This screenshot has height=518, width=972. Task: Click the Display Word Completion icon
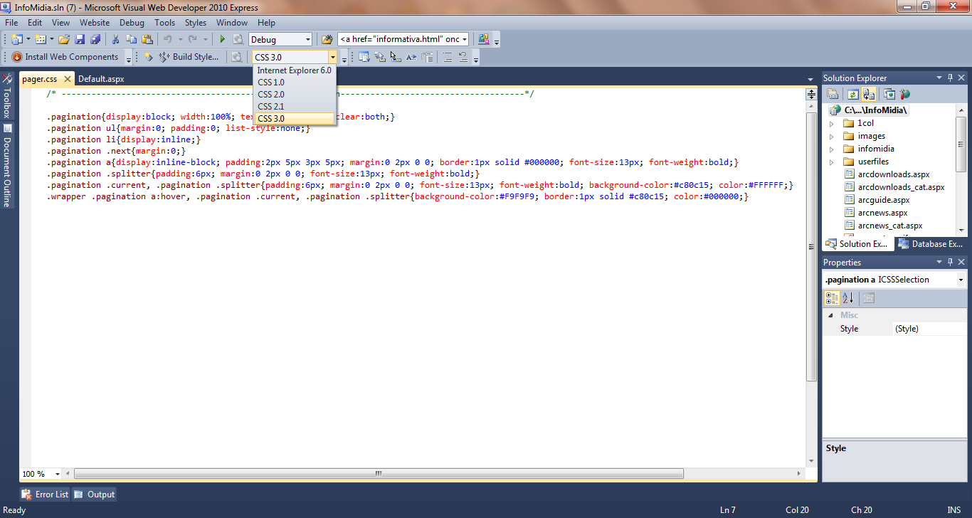pos(411,57)
